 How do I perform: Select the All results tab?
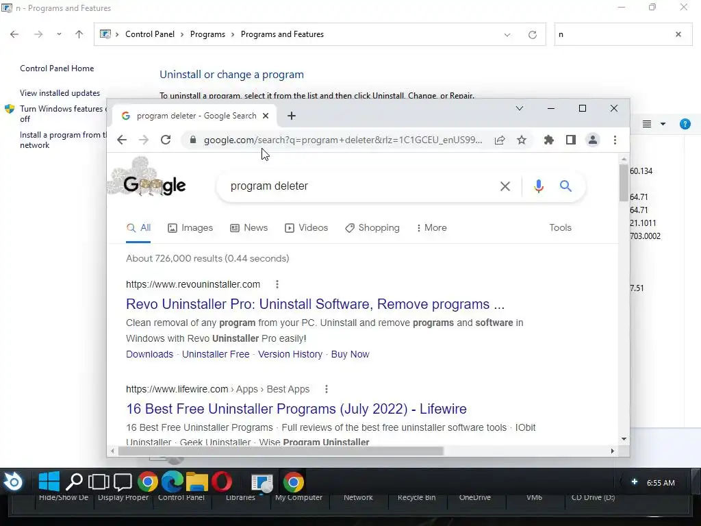pyautogui.click(x=138, y=227)
